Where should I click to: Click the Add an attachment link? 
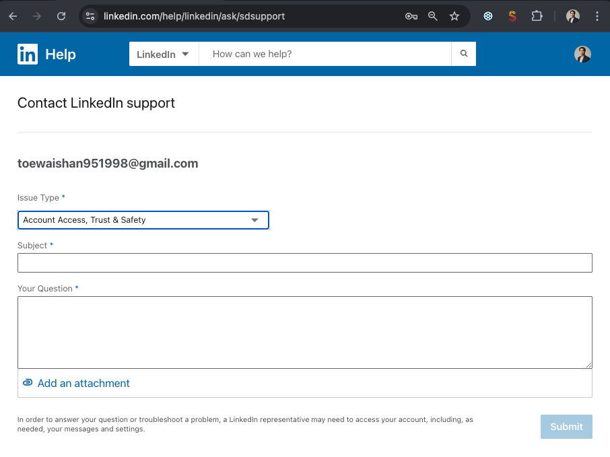pyautogui.click(x=83, y=383)
